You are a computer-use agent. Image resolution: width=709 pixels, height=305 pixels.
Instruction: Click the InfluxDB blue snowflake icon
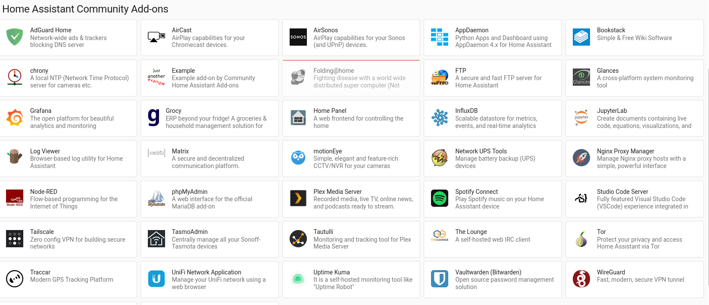click(440, 118)
